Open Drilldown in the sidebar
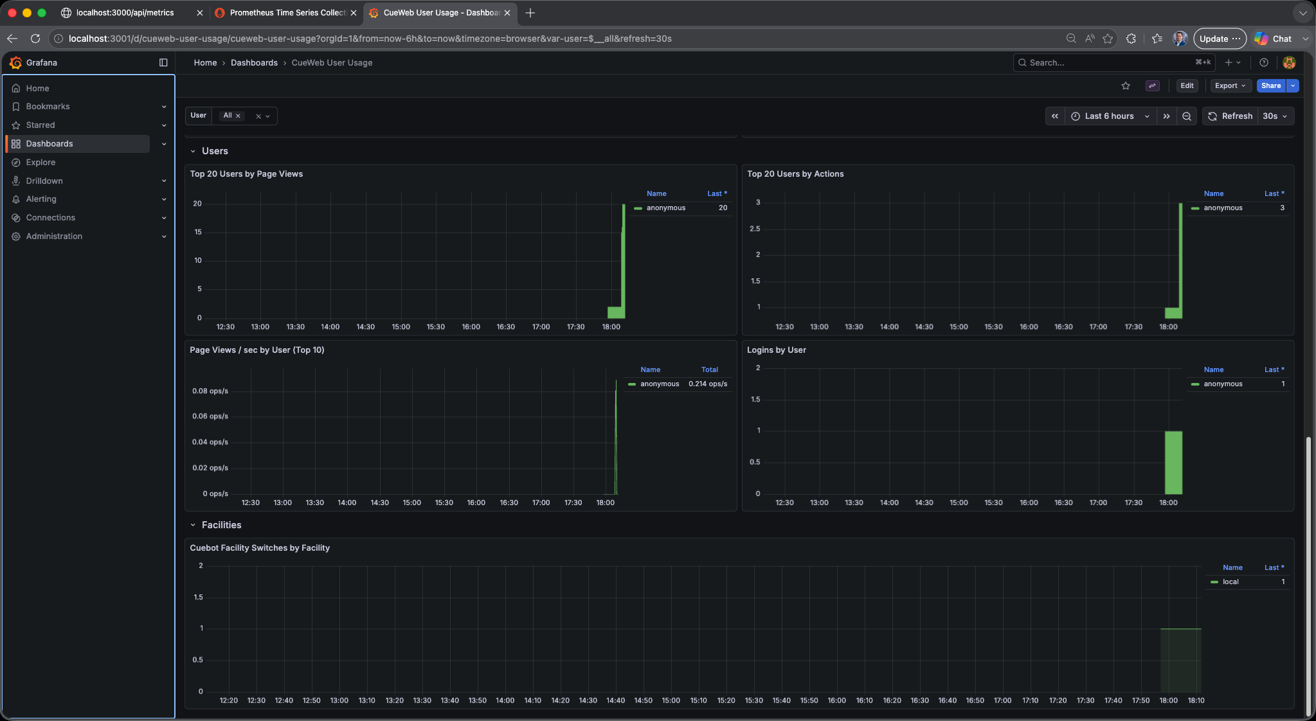This screenshot has height=721, width=1316. pos(44,181)
